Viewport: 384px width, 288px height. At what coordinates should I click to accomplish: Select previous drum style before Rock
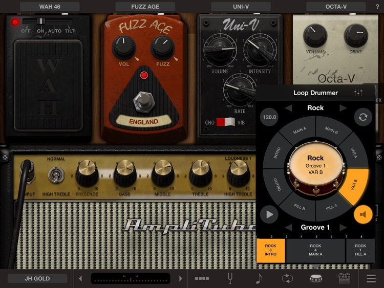point(288,108)
